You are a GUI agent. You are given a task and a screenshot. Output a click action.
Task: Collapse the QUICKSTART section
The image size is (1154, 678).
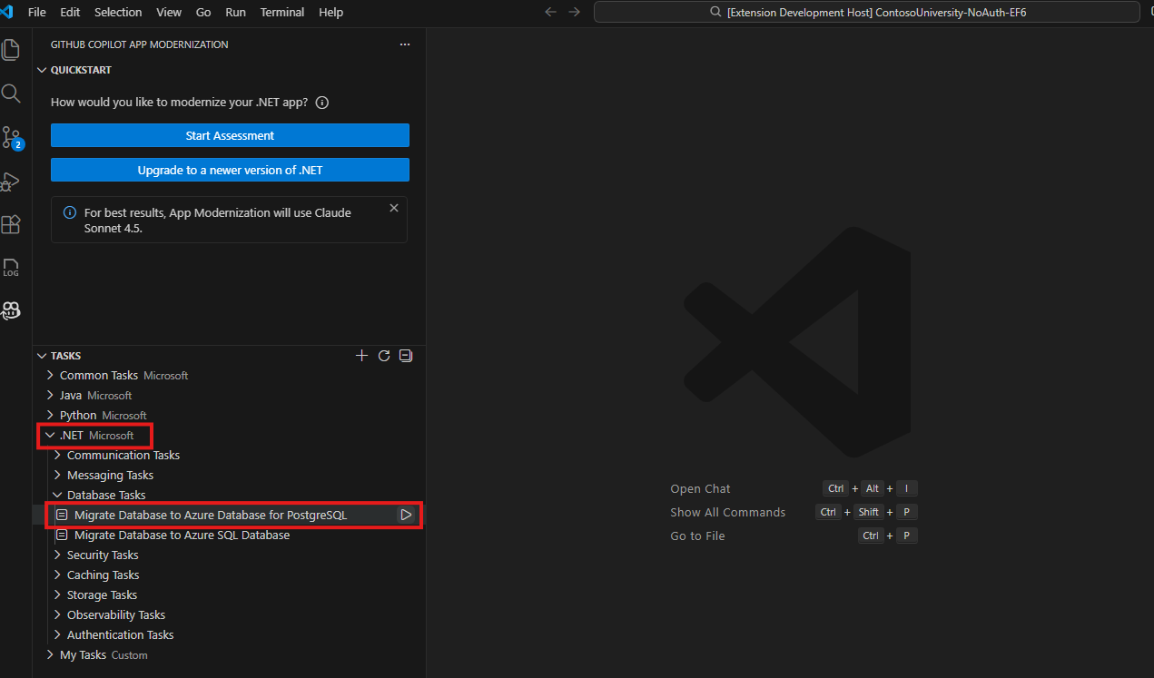coord(42,70)
